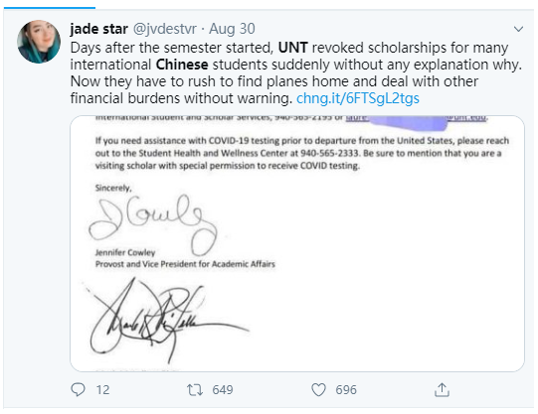Screen dimensions: 538x414
Task: Click the second handwritten signature in letter
Action: tap(167, 320)
